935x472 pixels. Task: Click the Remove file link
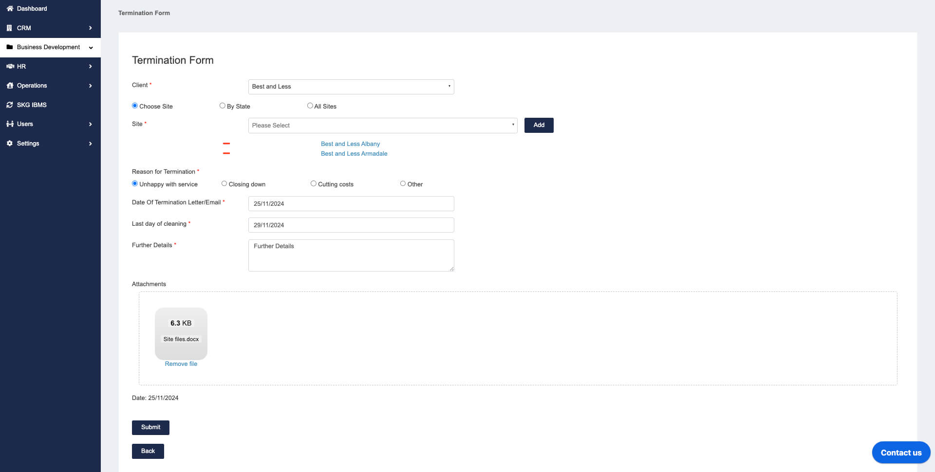181,364
